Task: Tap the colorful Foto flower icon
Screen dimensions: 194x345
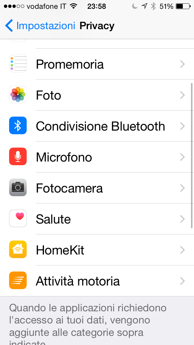Action: point(18,95)
